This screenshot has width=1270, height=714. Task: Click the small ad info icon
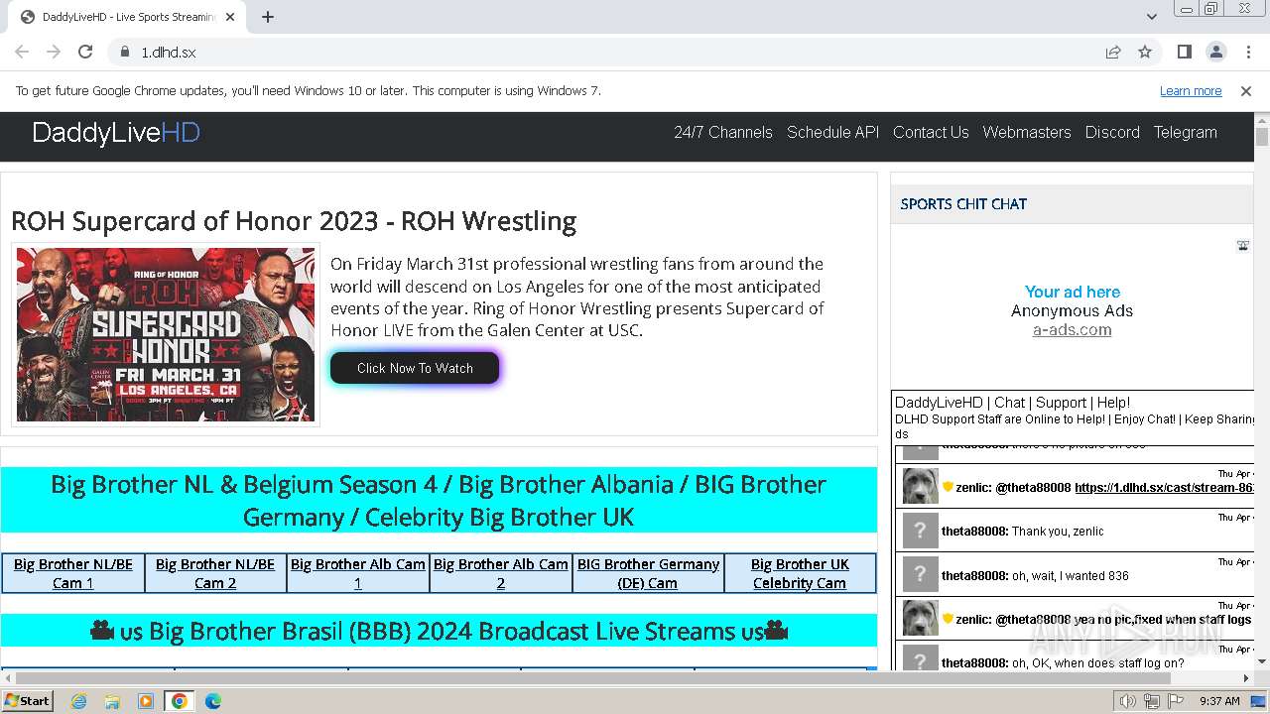[1243, 246]
